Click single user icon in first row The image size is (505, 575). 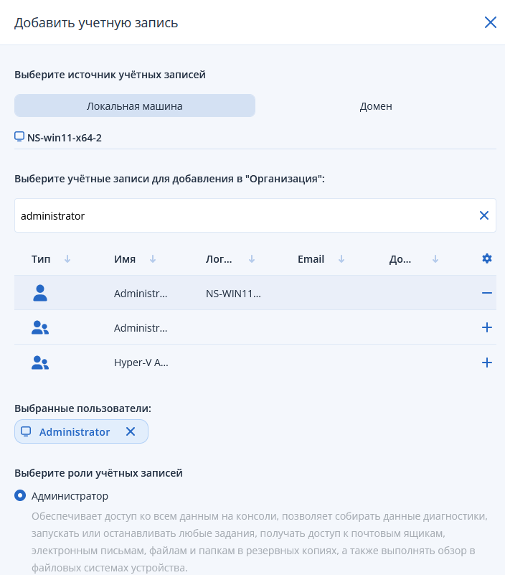click(x=40, y=293)
